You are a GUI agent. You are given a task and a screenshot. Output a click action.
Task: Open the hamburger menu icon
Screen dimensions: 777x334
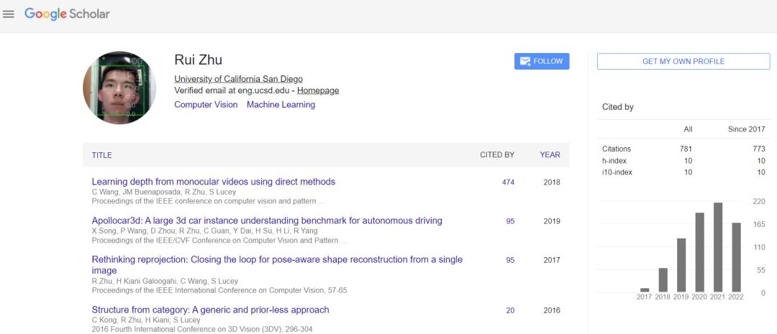(9, 14)
